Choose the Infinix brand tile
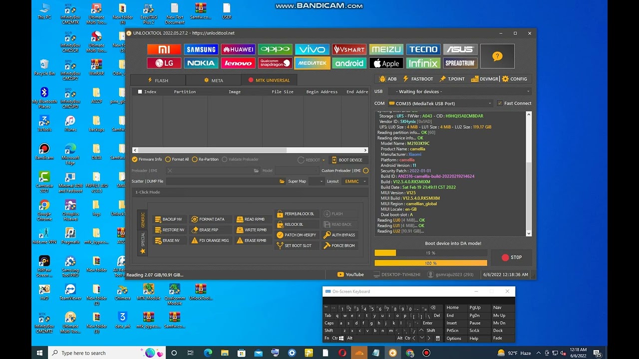Viewport: 639px width, 359px height. [423, 63]
